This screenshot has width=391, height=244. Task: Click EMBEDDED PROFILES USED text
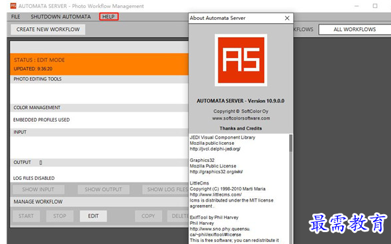coord(42,120)
